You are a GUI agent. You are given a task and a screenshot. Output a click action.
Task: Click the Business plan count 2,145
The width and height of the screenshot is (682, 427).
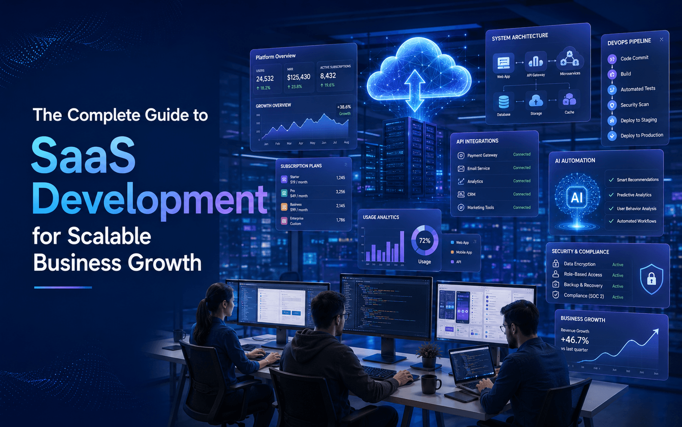pos(340,206)
